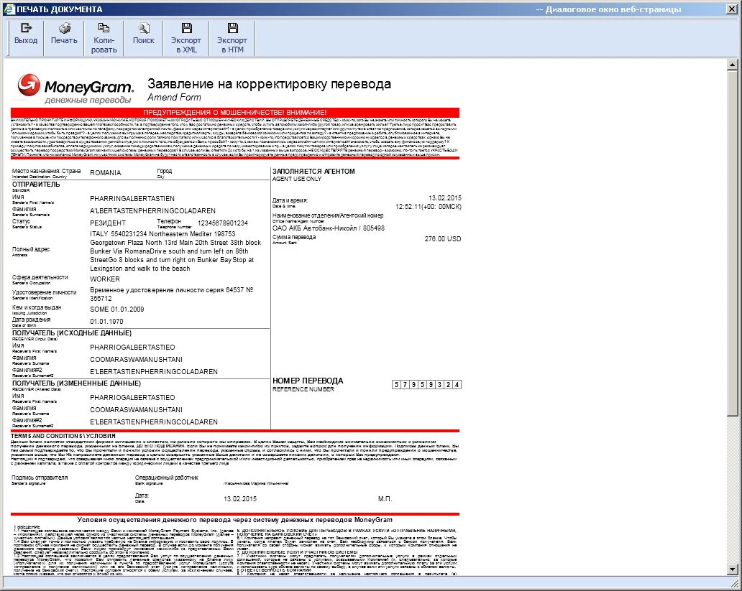Click the Копировать copy icon

tap(104, 29)
